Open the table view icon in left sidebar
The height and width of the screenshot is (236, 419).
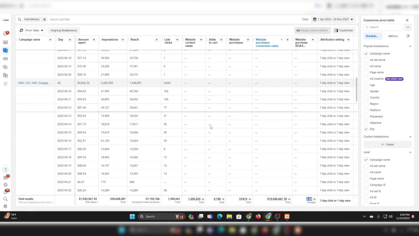click(5, 42)
